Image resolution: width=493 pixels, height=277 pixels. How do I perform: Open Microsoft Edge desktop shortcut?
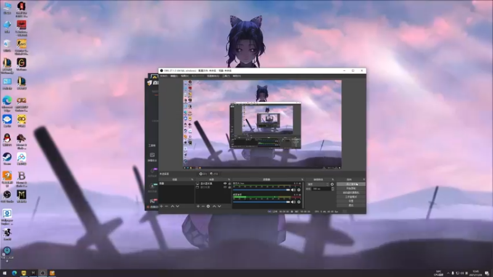pyautogui.click(x=7, y=103)
